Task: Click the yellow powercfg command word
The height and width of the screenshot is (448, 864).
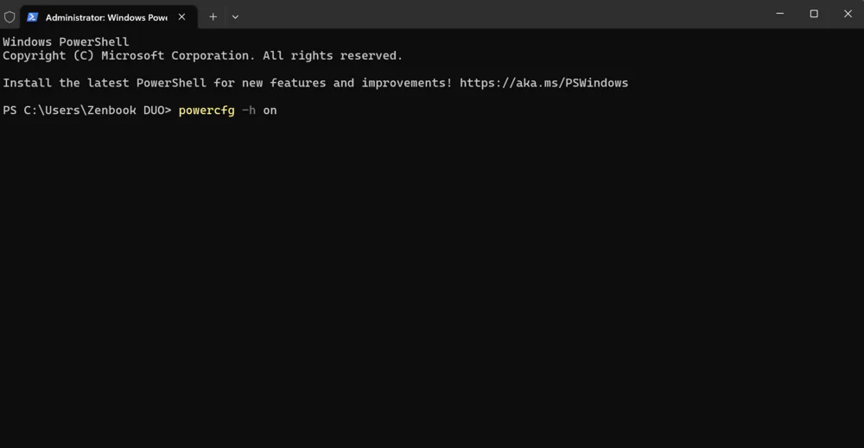Action: (x=206, y=110)
